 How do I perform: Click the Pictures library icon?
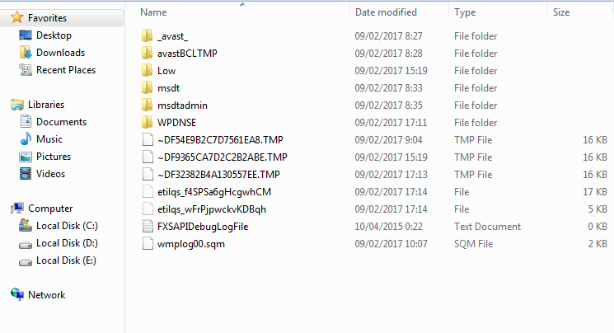tap(26, 157)
